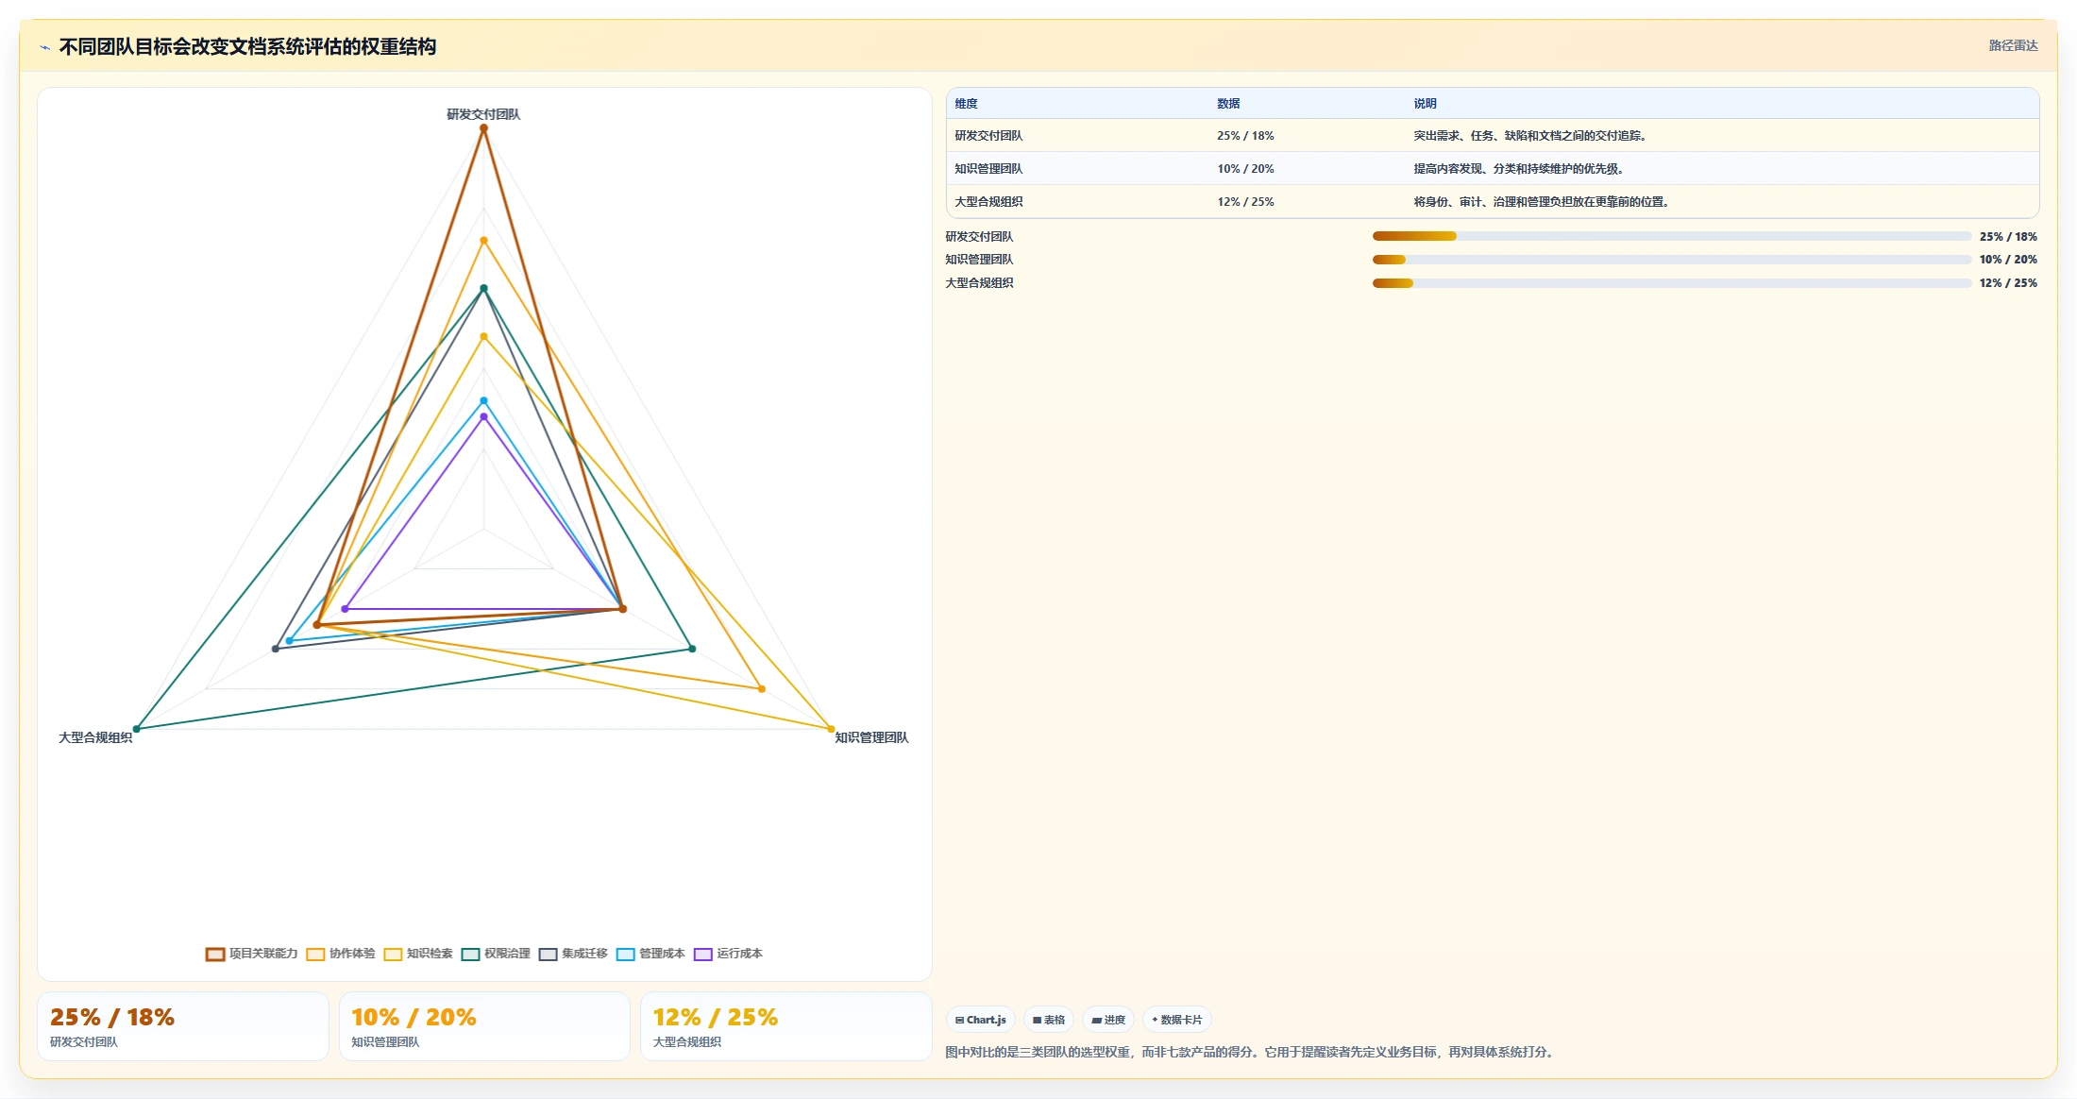Click the teal data point at 大型合规组织 vertex
The width and height of the screenshot is (2077, 1099).
click(137, 729)
